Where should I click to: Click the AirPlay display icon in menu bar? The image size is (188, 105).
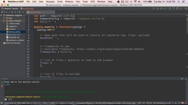(122, 1)
